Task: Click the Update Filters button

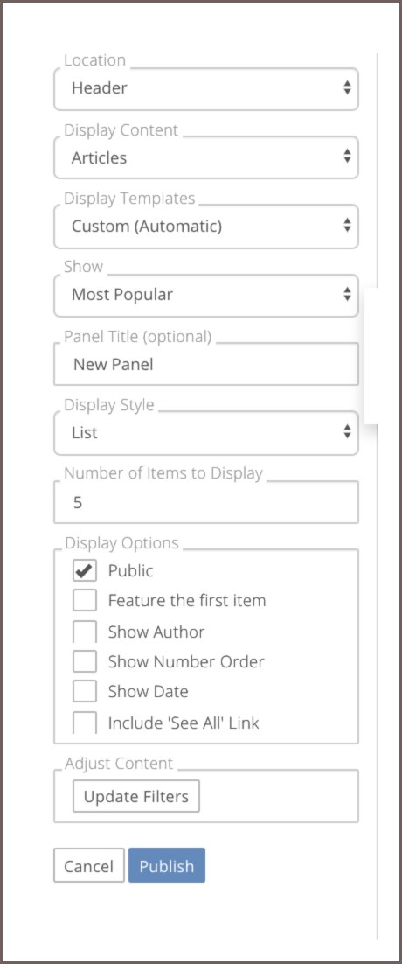Action: [x=136, y=797]
